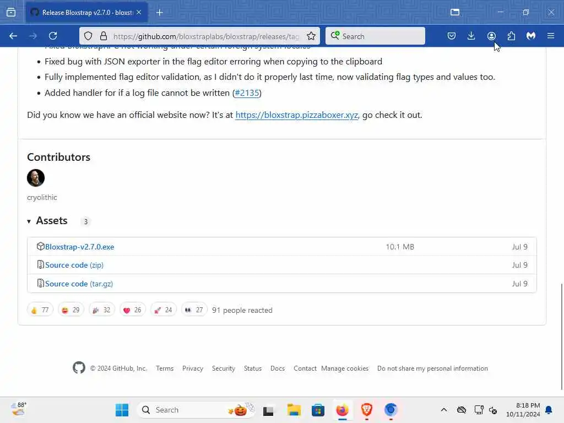Click Manage cookies in footer
The width and height of the screenshot is (564, 423).
point(345,368)
